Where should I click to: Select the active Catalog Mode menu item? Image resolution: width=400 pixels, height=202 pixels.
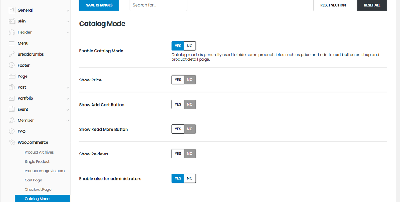click(x=42, y=199)
